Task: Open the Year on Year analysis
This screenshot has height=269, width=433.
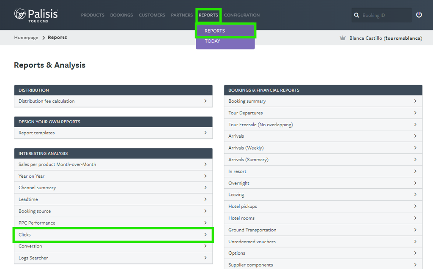Action: tap(113, 176)
